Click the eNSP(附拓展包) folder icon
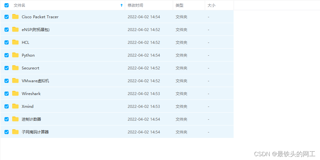The width and height of the screenshot is (320, 160). [15, 29]
